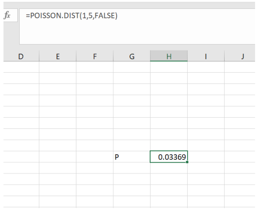Select column I header
Image resolution: width=262 pixels, height=210 pixels.
206,56
